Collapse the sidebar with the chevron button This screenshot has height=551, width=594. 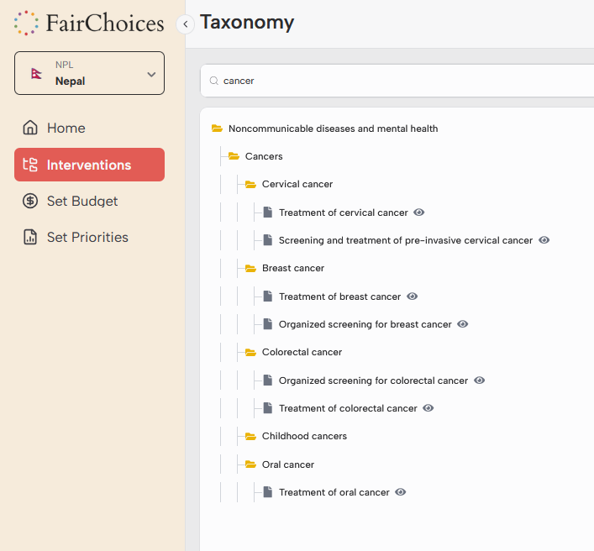pos(185,24)
